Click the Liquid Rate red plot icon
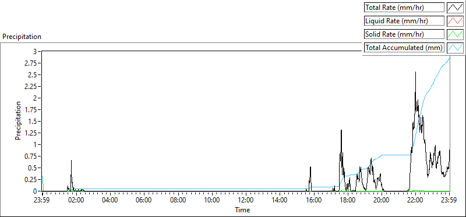 (455, 21)
